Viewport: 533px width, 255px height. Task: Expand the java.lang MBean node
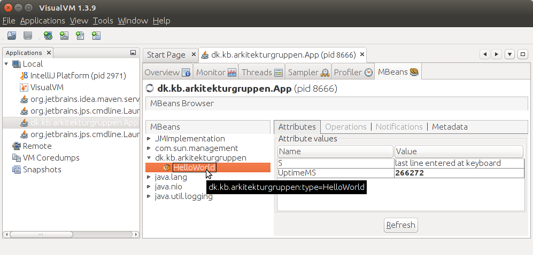point(149,177)
